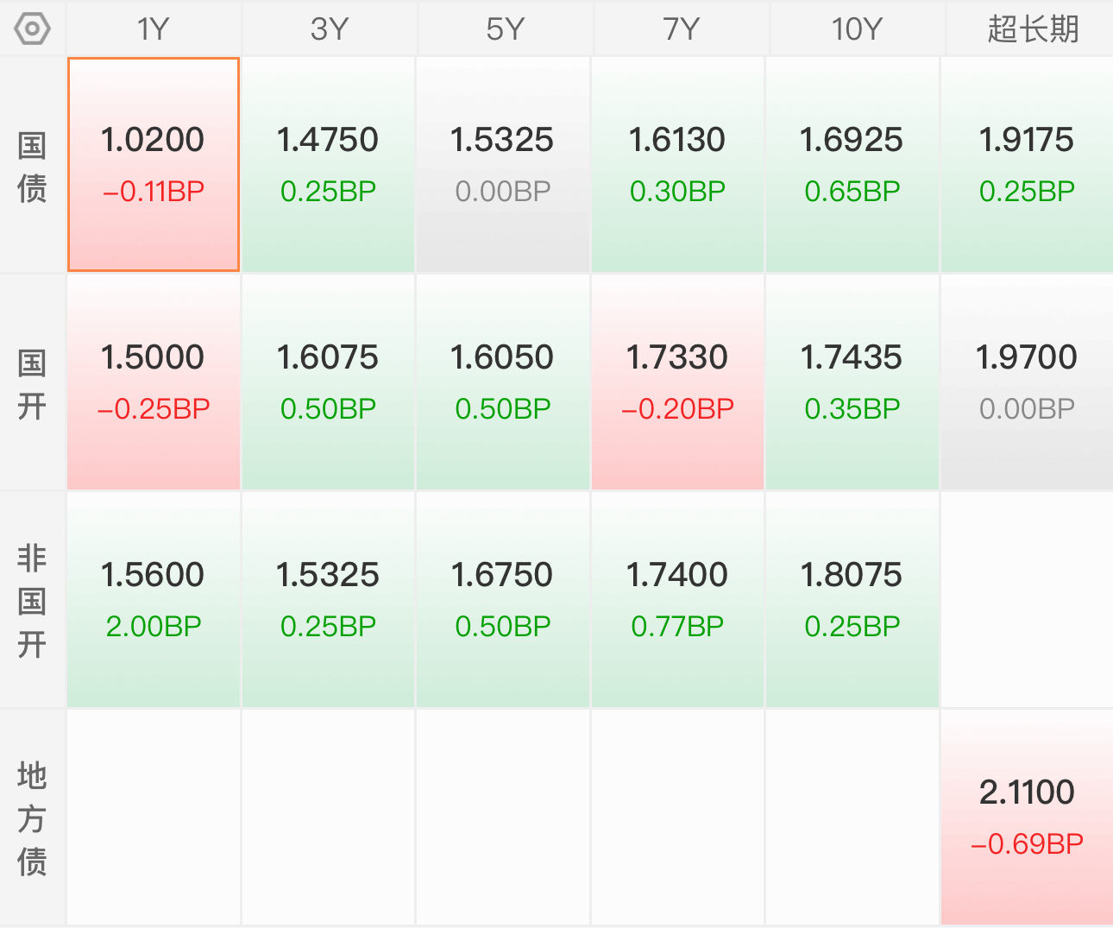Image resolution: width=1113 pixels, height=928 pixels.
Task: Click 非国开 10Y cell 1.8075
Action: click(852, 600)
